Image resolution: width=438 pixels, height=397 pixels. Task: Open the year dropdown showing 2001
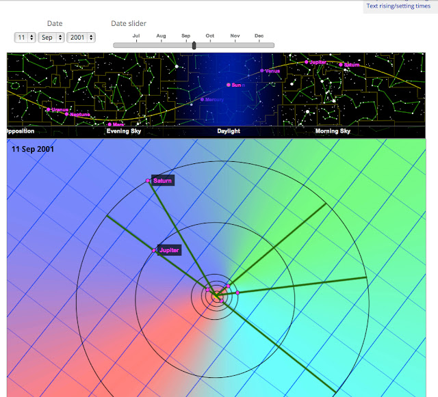[x=81, y=38]
